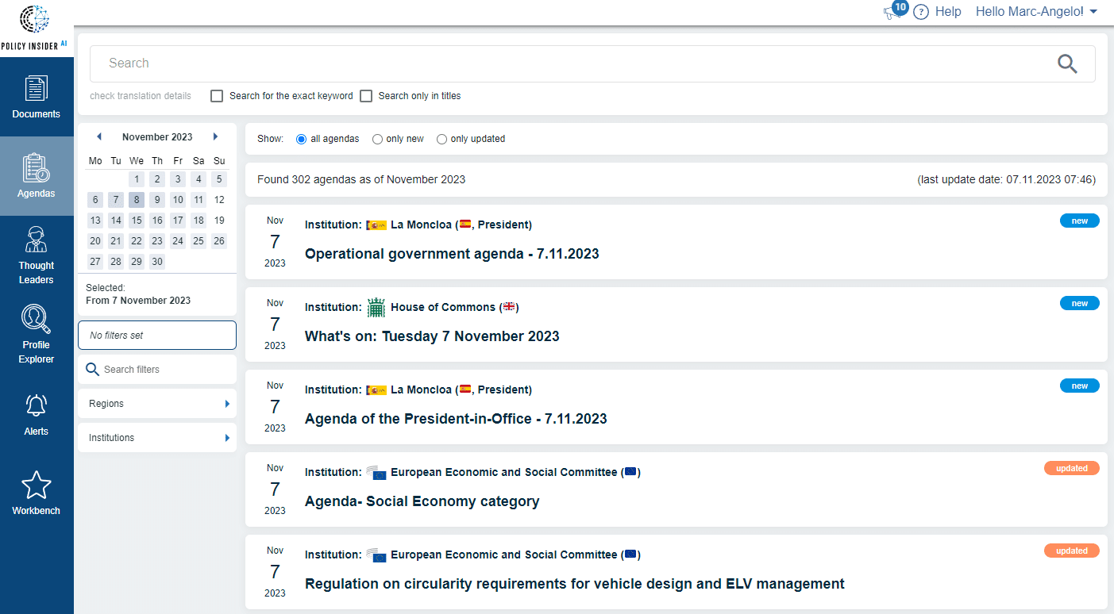Viewport: 1114px width, 614px height.
Task: Open Help from the top bar
Action: (949, 11)
